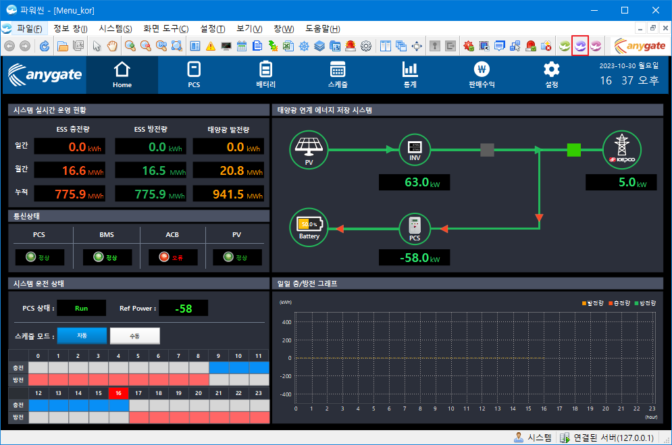The width and height of the screenshot is (672, 445).
Task: Go to the 배터리 navigation tab
Action: click(265, 74)
